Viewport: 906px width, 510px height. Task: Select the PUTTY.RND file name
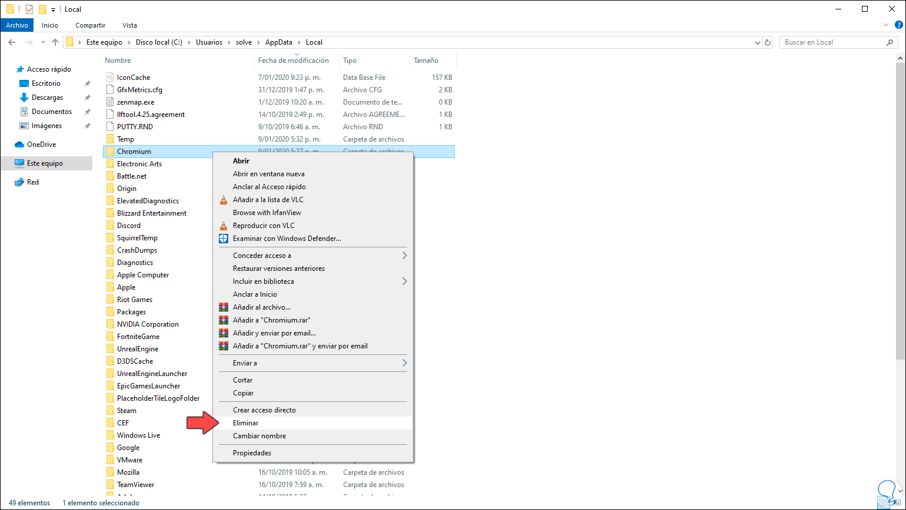135,127
